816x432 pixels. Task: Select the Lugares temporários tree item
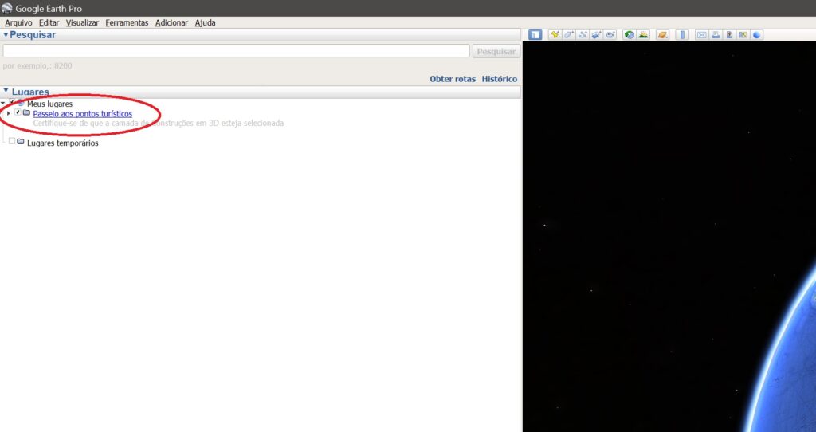click(x=62, y=143)
